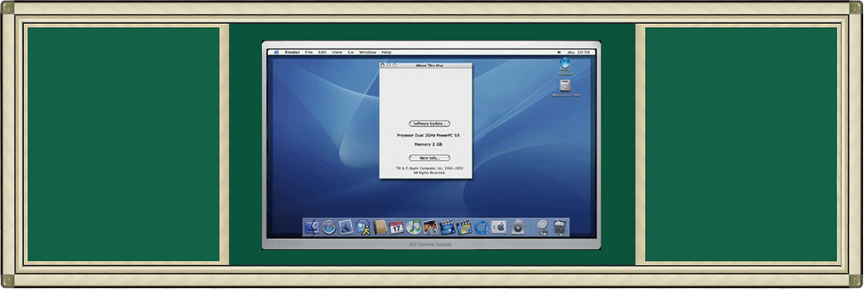
Task: Open the Mail stamp icon in Dock
Action: point(345,227)
